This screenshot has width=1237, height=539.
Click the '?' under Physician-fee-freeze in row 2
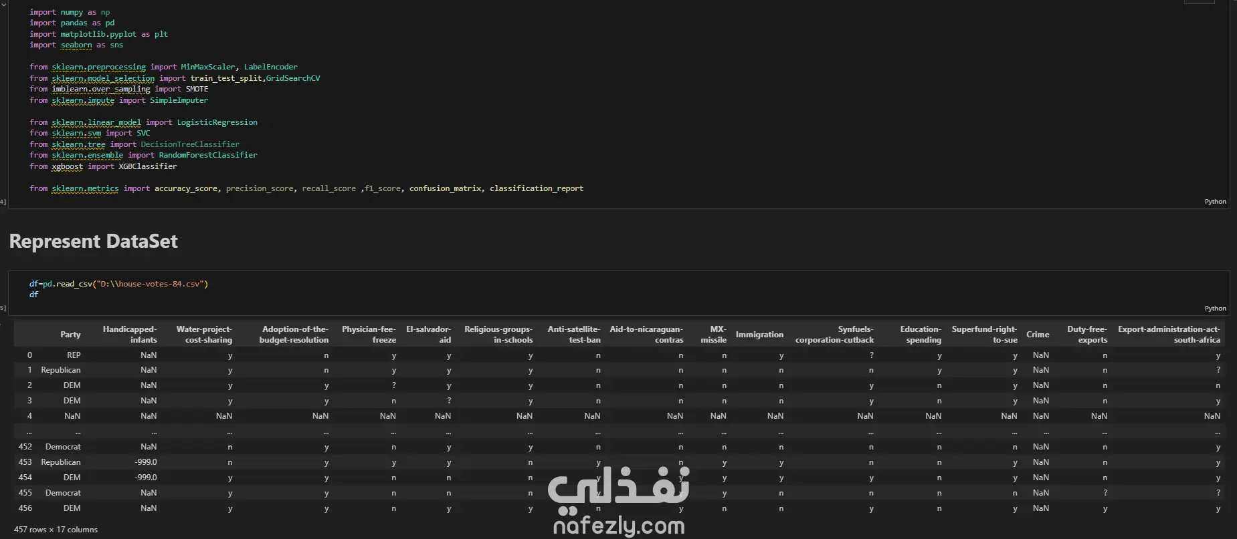[394, 385]
